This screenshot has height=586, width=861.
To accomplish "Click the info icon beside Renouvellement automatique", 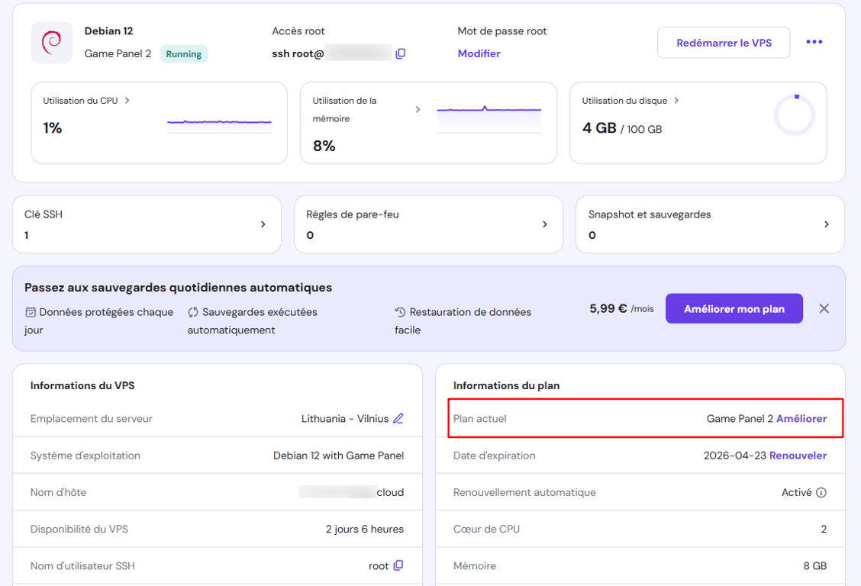I will (823, 492).
